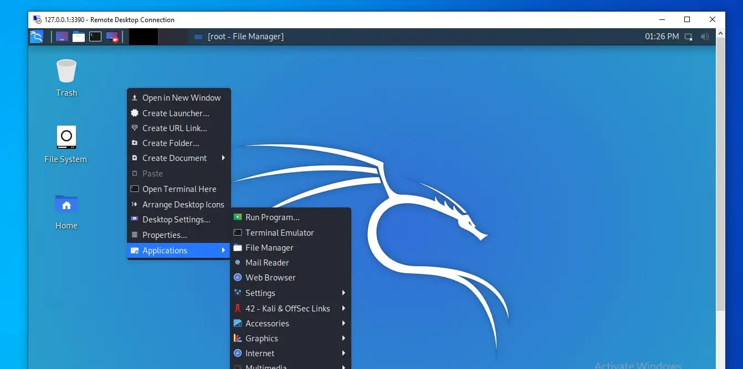Click the root - File Manager taskbar button
743x369 pixels.
244,36
